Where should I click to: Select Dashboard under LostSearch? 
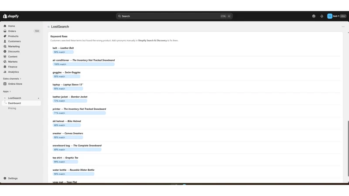[21, 103]
